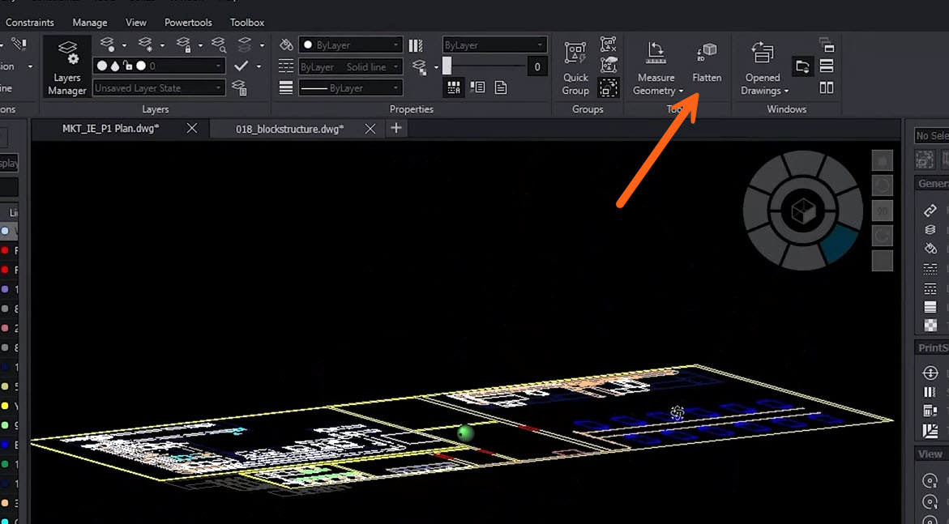949x524 pixels.
Task: Open the Unsaved Layer State dropdown
Action: (159, 87)
